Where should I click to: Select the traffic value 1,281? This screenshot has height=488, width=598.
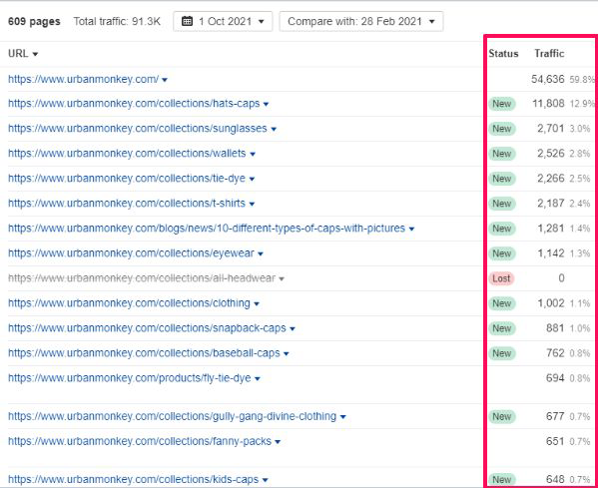coord(551,229)
